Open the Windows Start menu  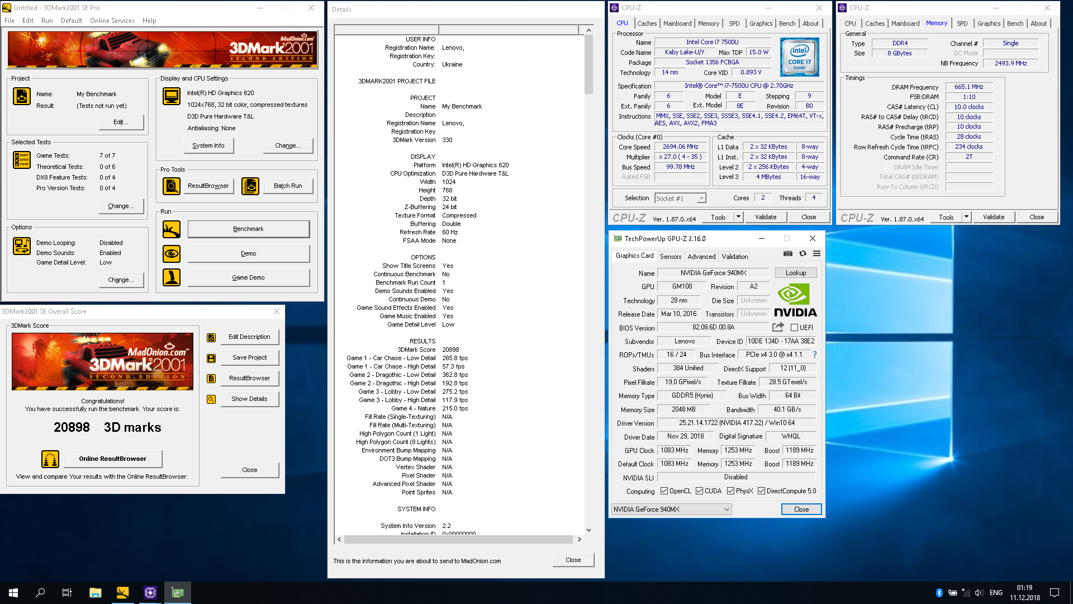coord(13,593)
